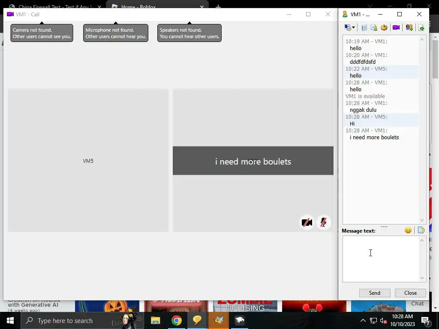Show the user information icon in chat

click(x=374, y=27)
